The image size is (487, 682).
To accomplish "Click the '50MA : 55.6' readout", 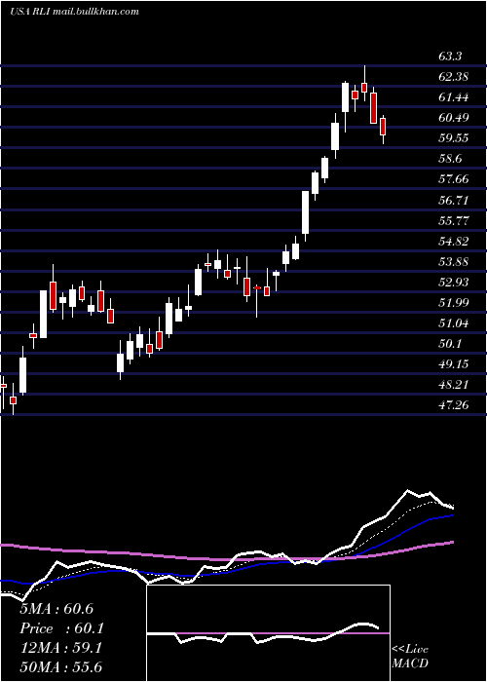I will [x=61, y=666].
